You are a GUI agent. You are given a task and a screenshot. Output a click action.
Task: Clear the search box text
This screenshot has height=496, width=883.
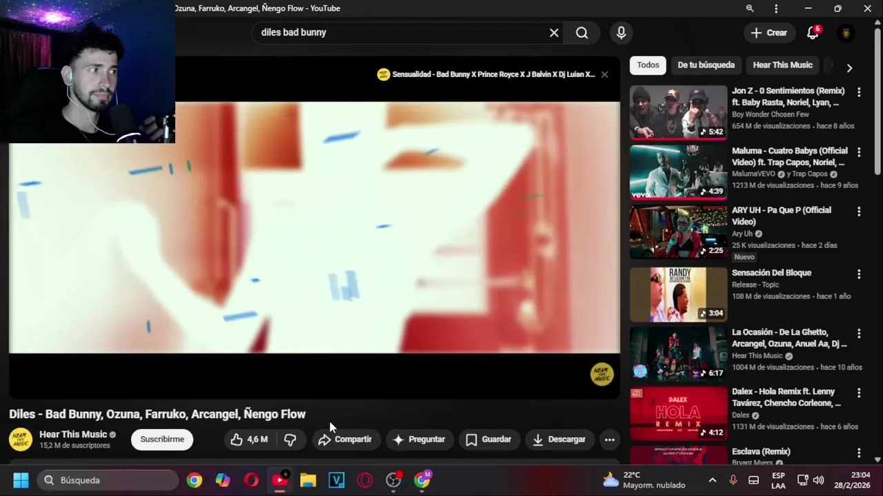(554, 32)
